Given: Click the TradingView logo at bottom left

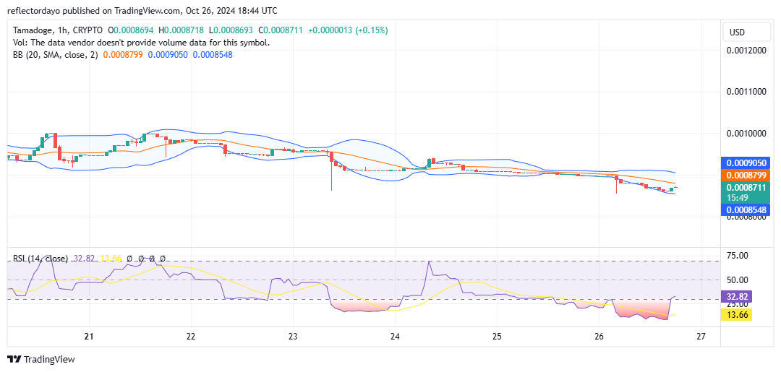Looking at the screenshot, I should (x=40, y=360).
